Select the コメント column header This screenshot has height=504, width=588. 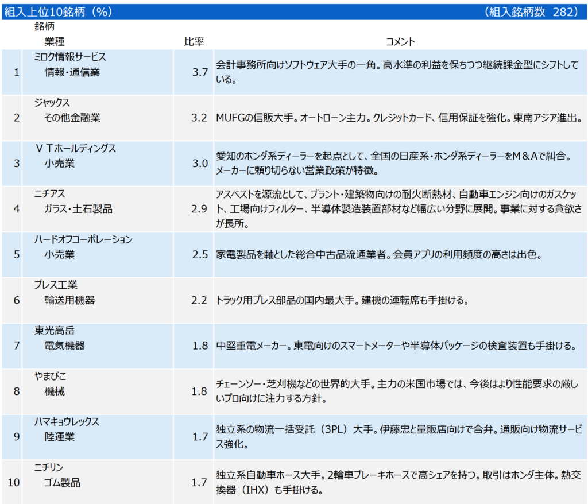click(400, 42)
